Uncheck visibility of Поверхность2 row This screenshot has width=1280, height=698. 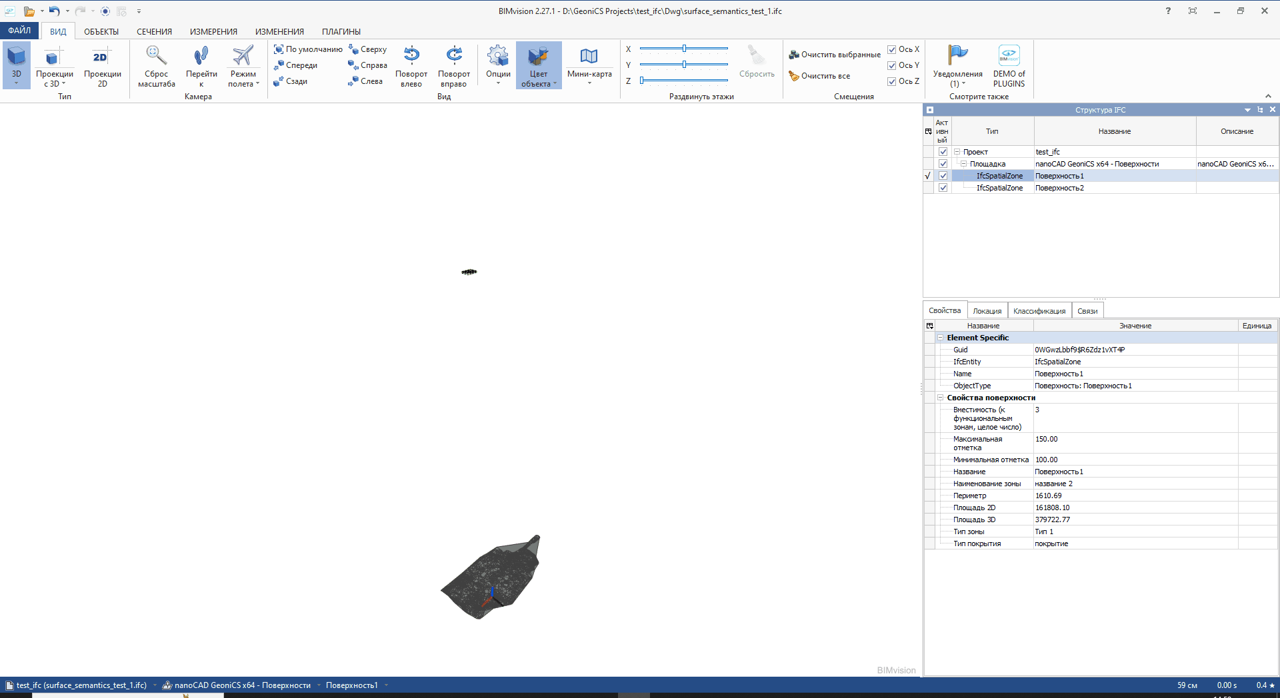coord(943,188)
